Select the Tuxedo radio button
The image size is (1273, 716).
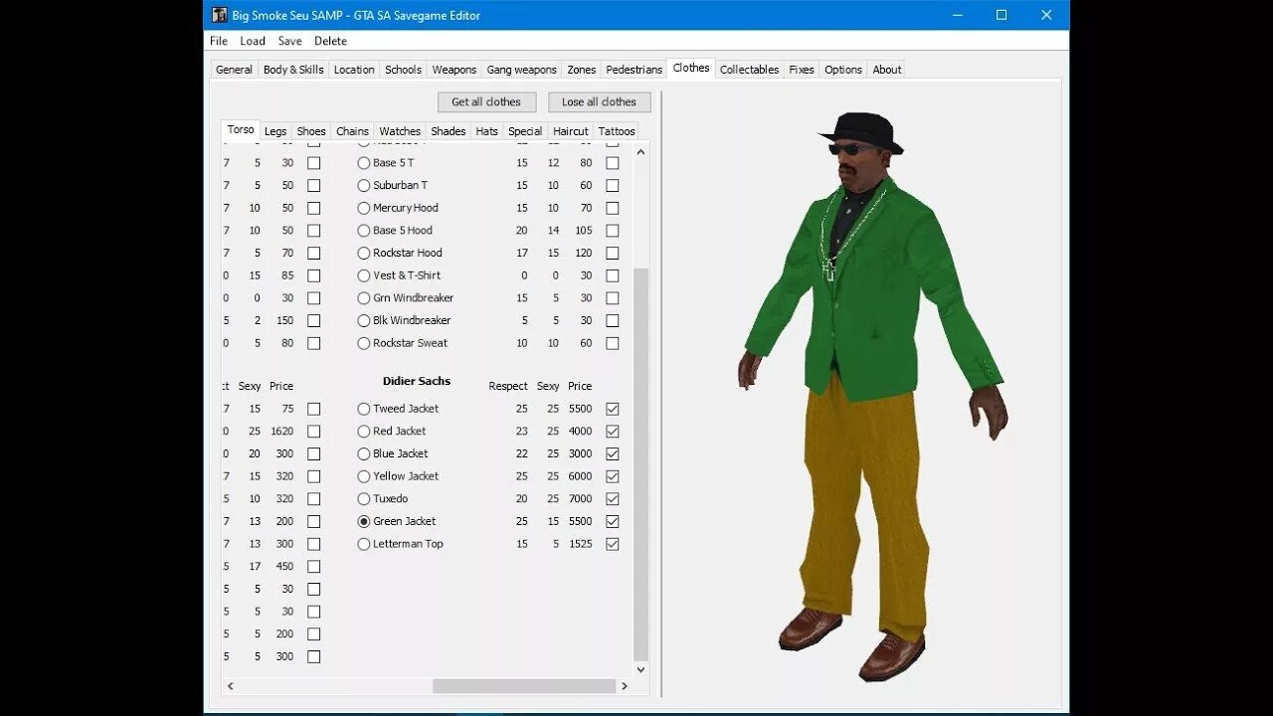(364, 499)
